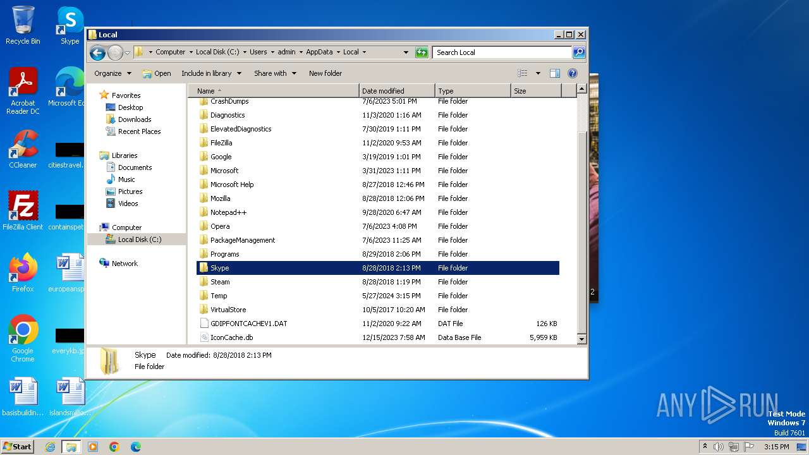Viewport: 809px width, 455px height.
Task: Open the Include in library dropdown
Action: pos(211,73)
